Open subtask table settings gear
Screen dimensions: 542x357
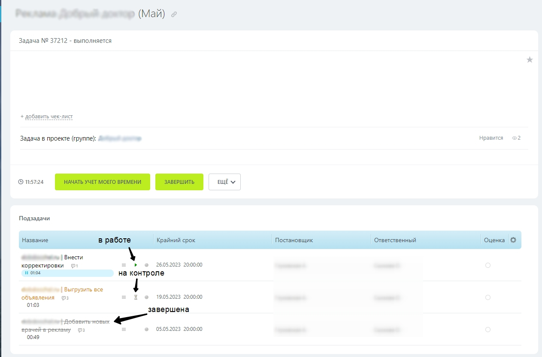pos(513,240)
